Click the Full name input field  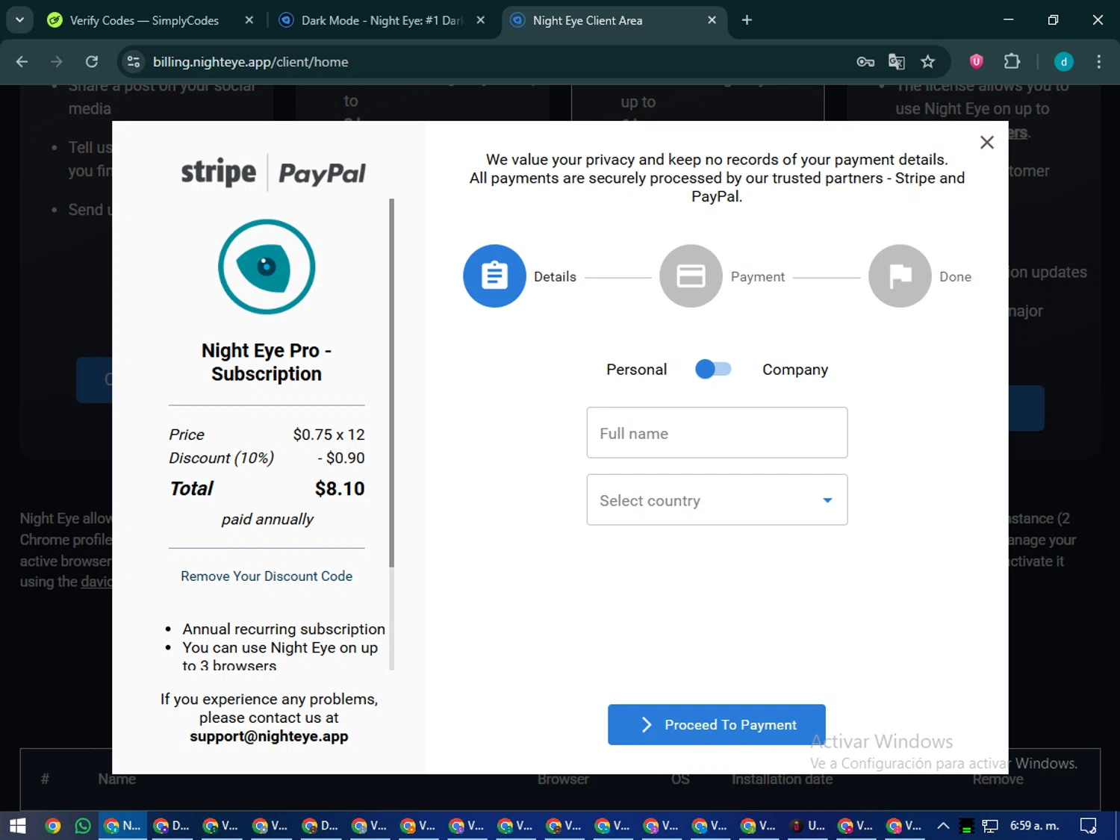click(717, 432)
